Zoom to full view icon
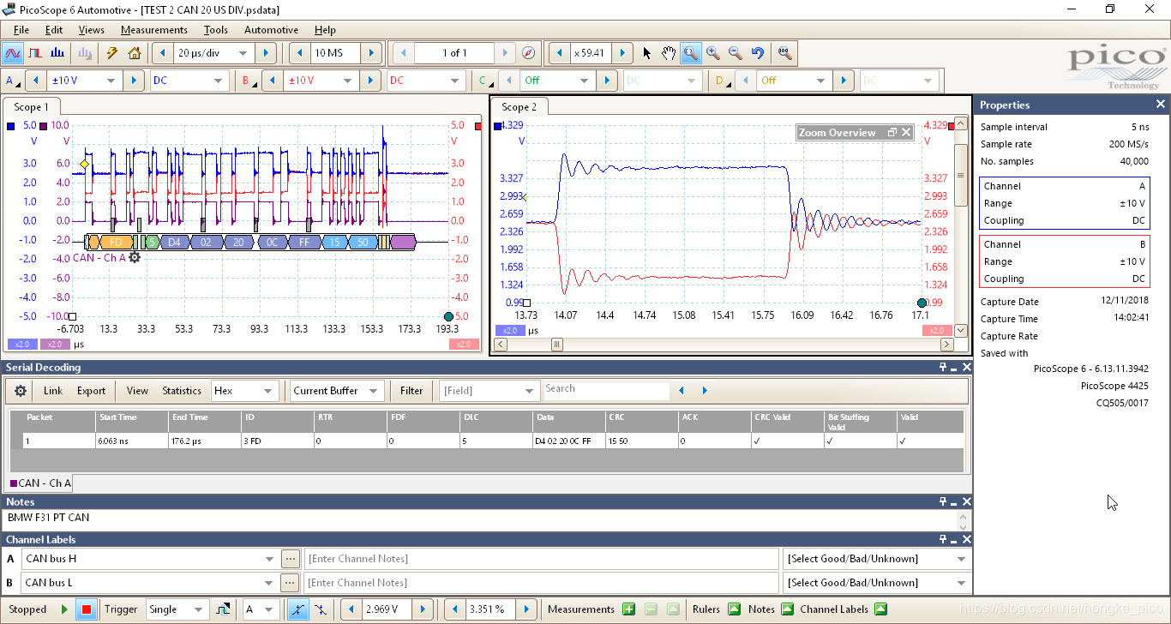This screenshot has width=1171, height=624. pyautogui.click(x=784, y=53)
